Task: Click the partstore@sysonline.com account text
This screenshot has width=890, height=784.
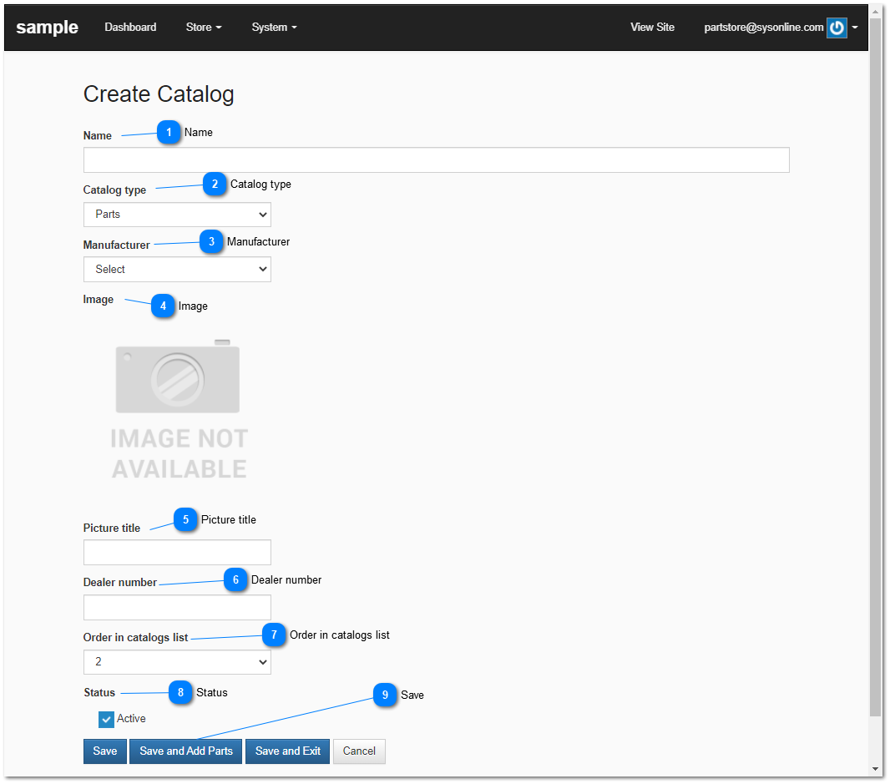Action: (763, 28)
